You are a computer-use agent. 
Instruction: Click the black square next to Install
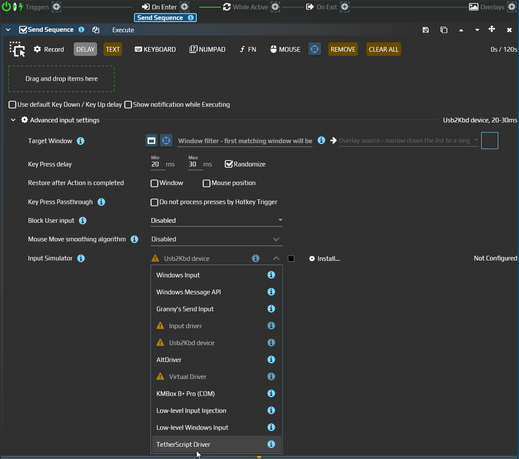click(291, 258)
